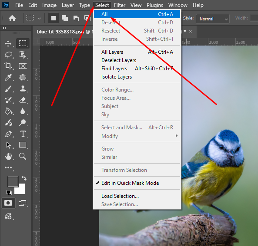Select the Zoom tool
Image resolution: width=258 pixels, height=246 pixels.
tap(23, 156)
